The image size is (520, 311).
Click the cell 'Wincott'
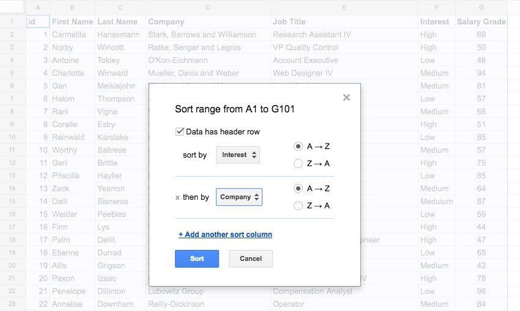click(x=121, y=48)
